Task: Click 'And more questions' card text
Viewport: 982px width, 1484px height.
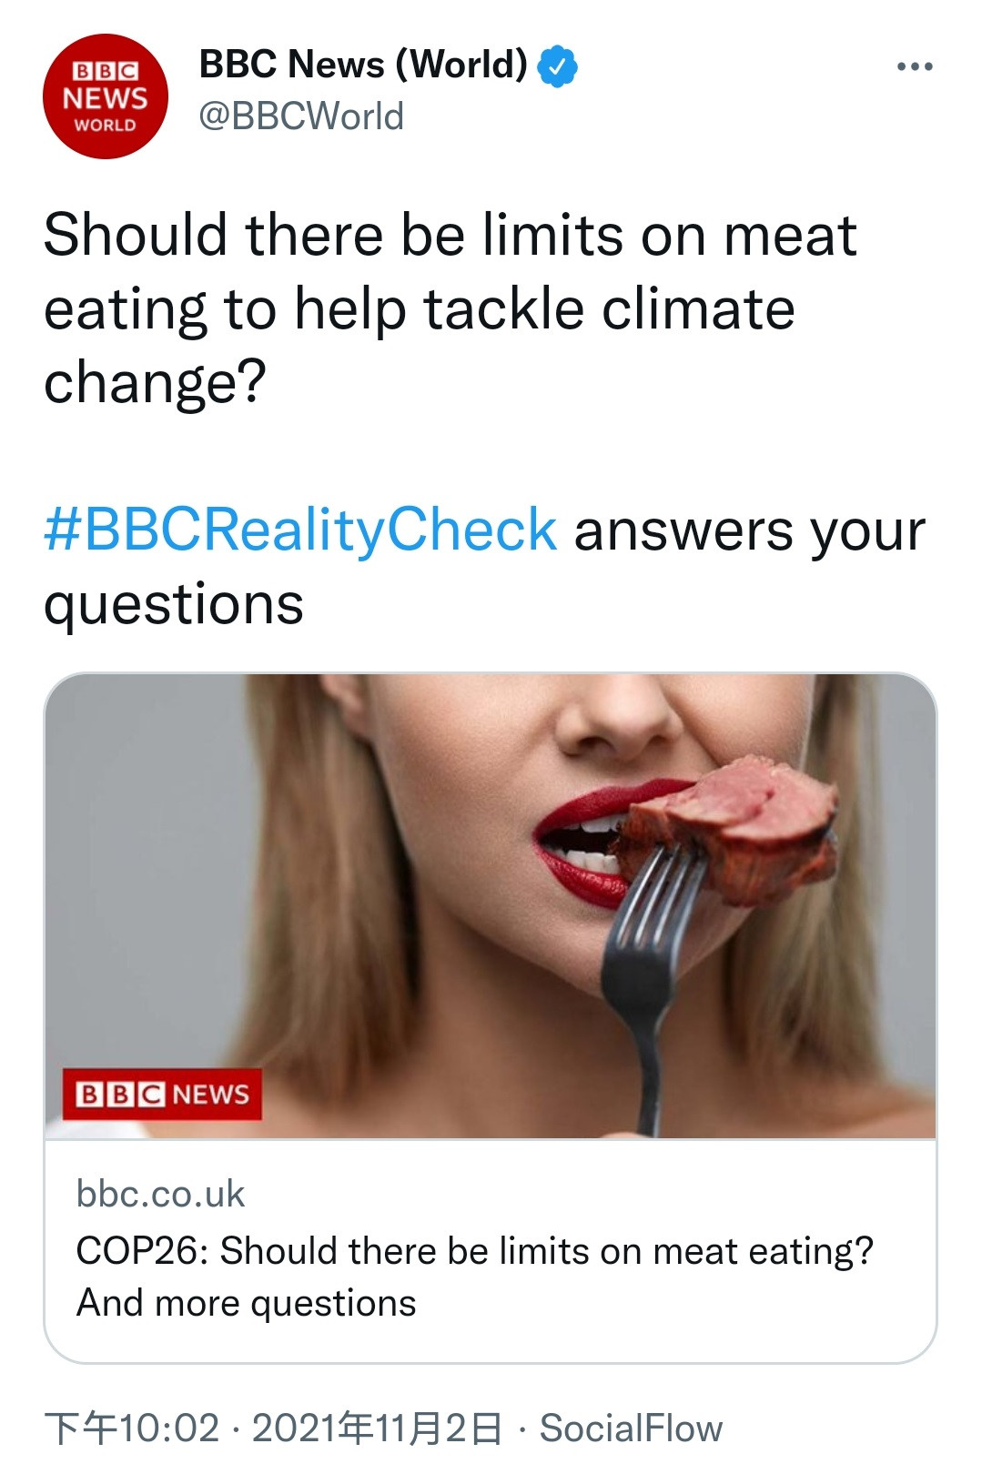Action: click(247, 1303)
